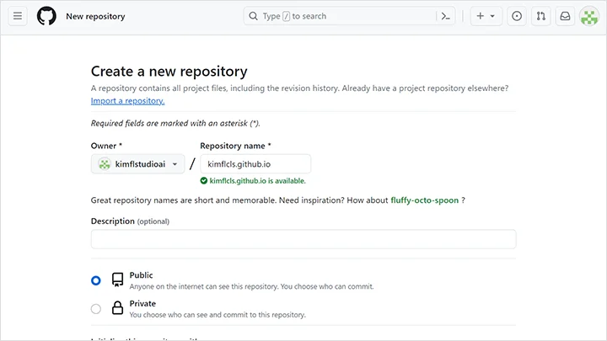Click the Public repository book icon

click(x=118, y=280)
